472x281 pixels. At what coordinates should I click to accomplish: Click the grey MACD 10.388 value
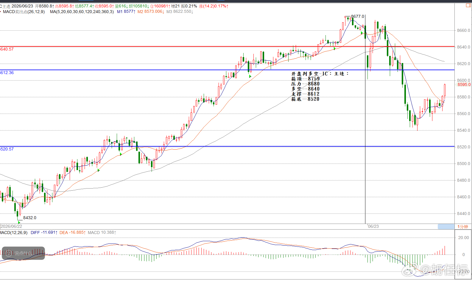[102, 233]
